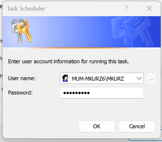
Task: Click the masked password dots
Action: coord(76,93)
